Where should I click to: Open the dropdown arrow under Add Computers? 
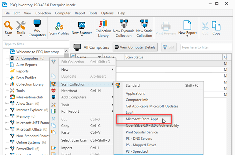[x=37, y=38]
